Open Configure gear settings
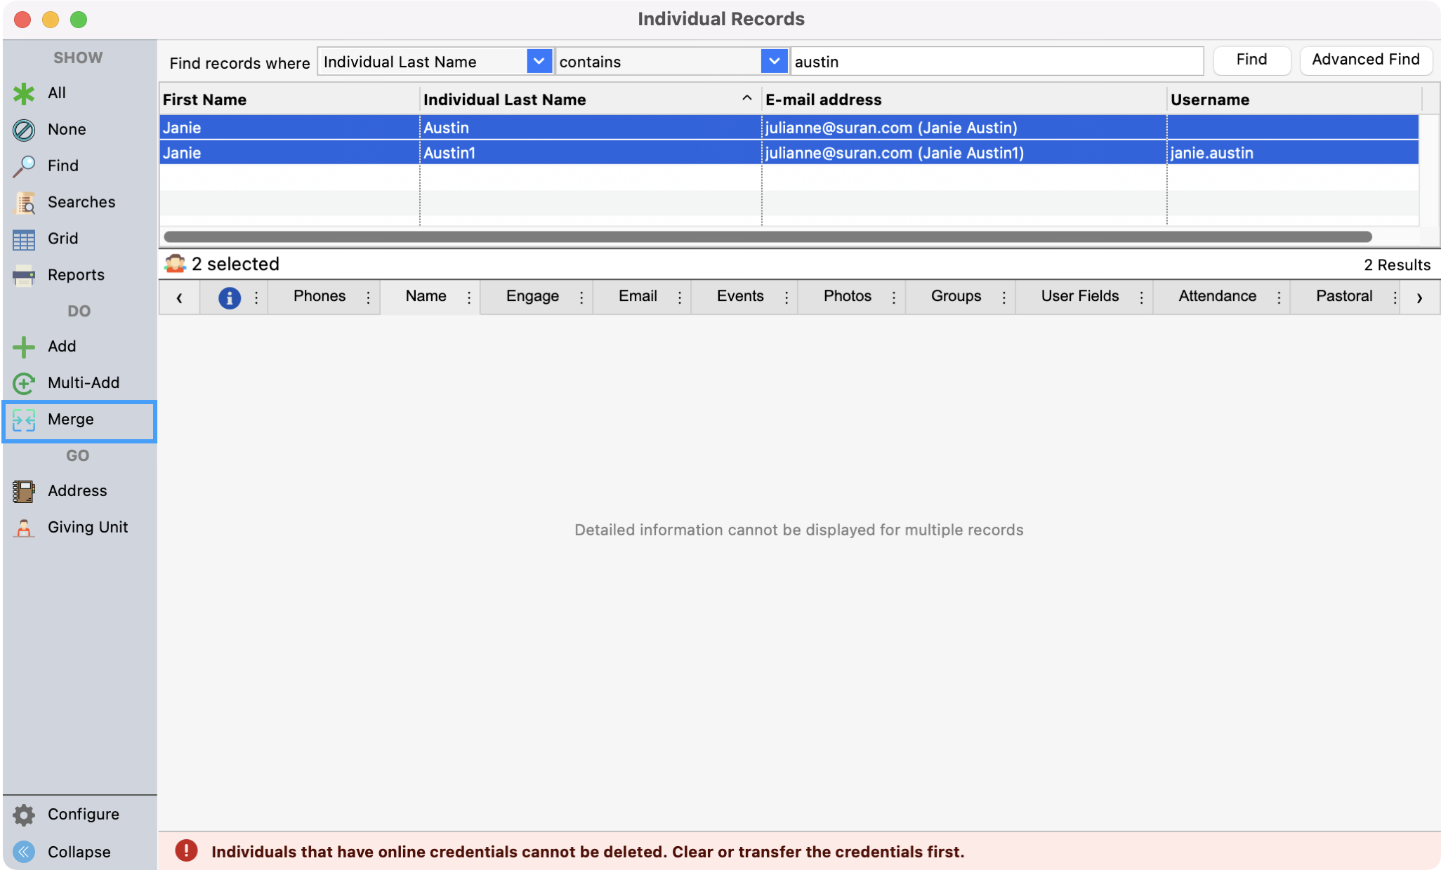 click(x=24, y=815)
